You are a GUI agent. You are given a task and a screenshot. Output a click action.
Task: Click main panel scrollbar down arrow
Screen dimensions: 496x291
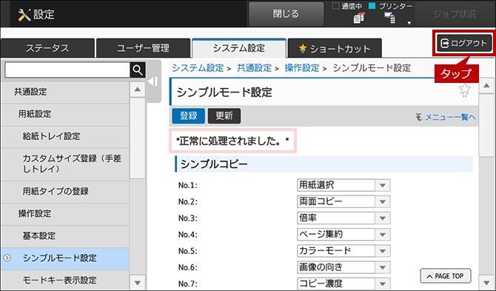tap(487, 282)
